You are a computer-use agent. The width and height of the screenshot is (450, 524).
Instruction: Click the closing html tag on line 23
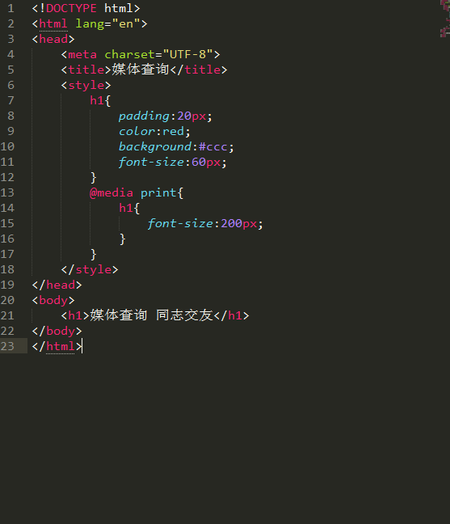pos(57,347)
